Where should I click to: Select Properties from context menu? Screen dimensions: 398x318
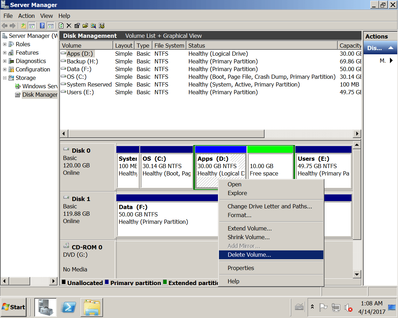click(271, 268)
